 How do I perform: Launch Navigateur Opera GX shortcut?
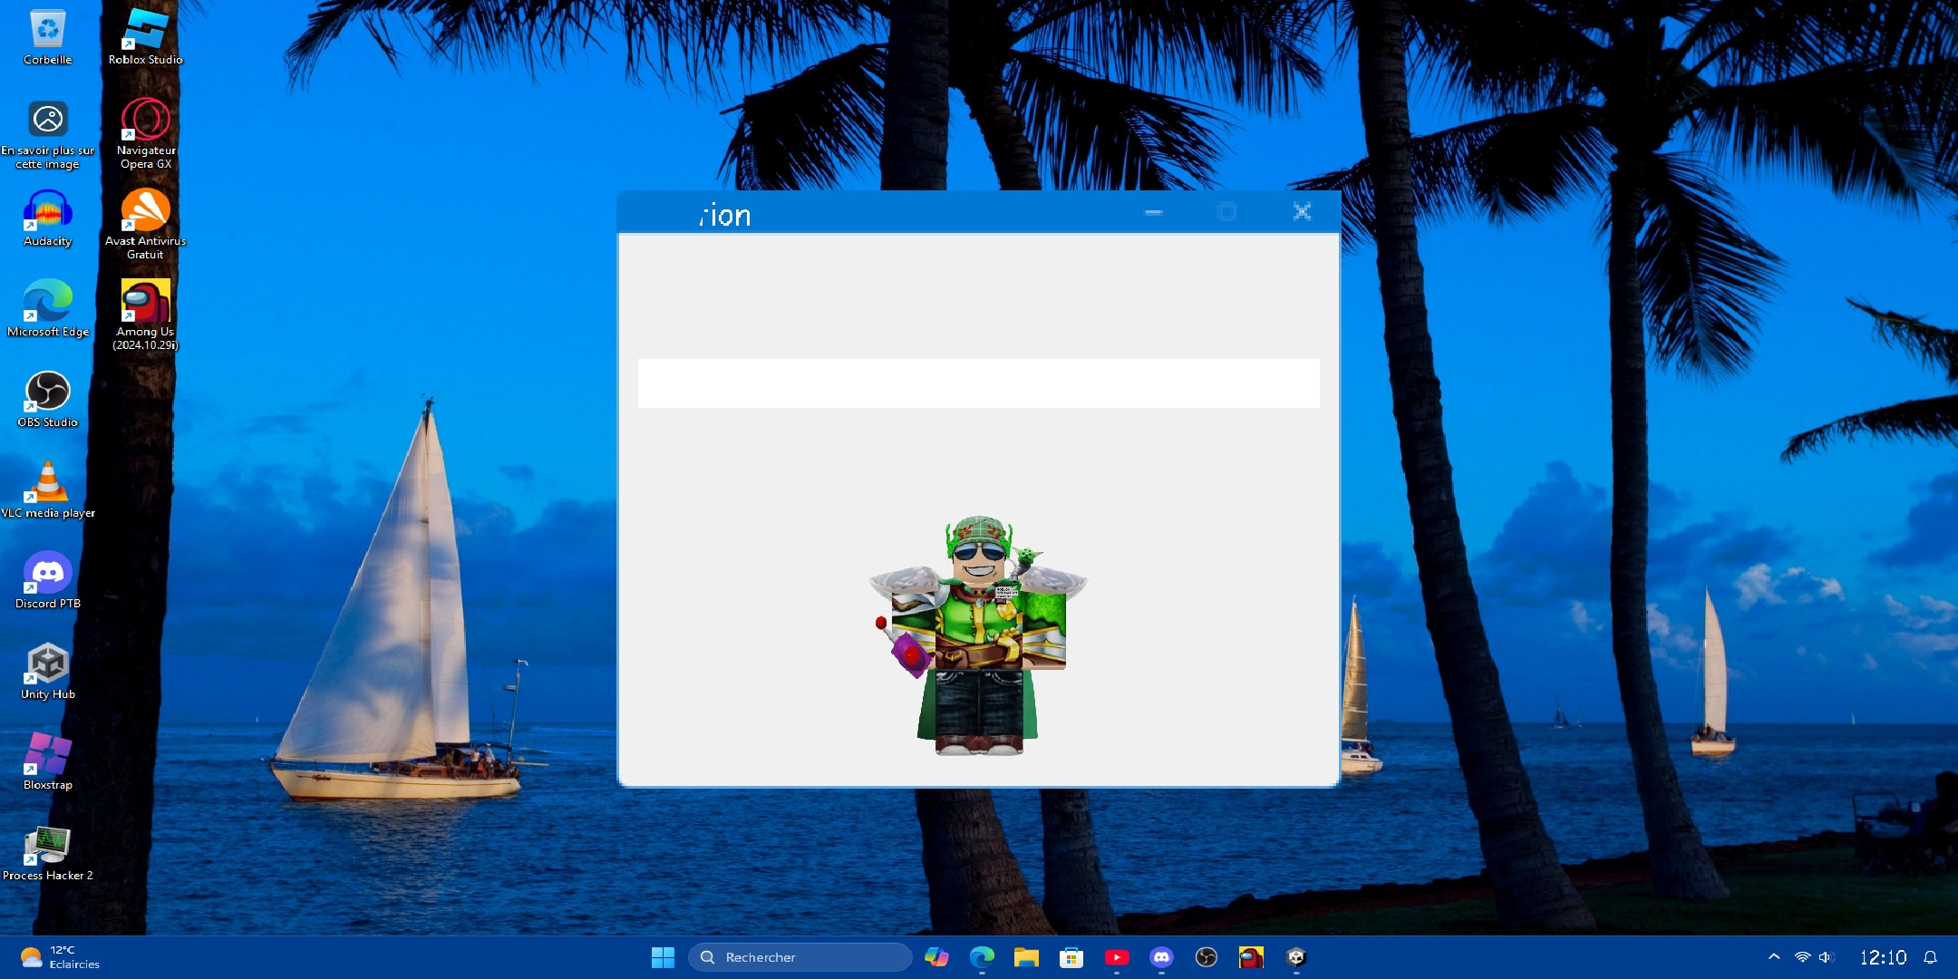(x=145, y=134)
